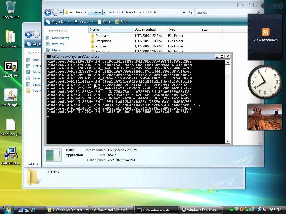The height and width of the screenshot is (214, 286).
Task: Click the vm_user breadcrumb segment
Action: point(95,12)
